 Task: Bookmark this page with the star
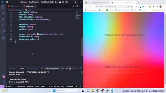132,6
